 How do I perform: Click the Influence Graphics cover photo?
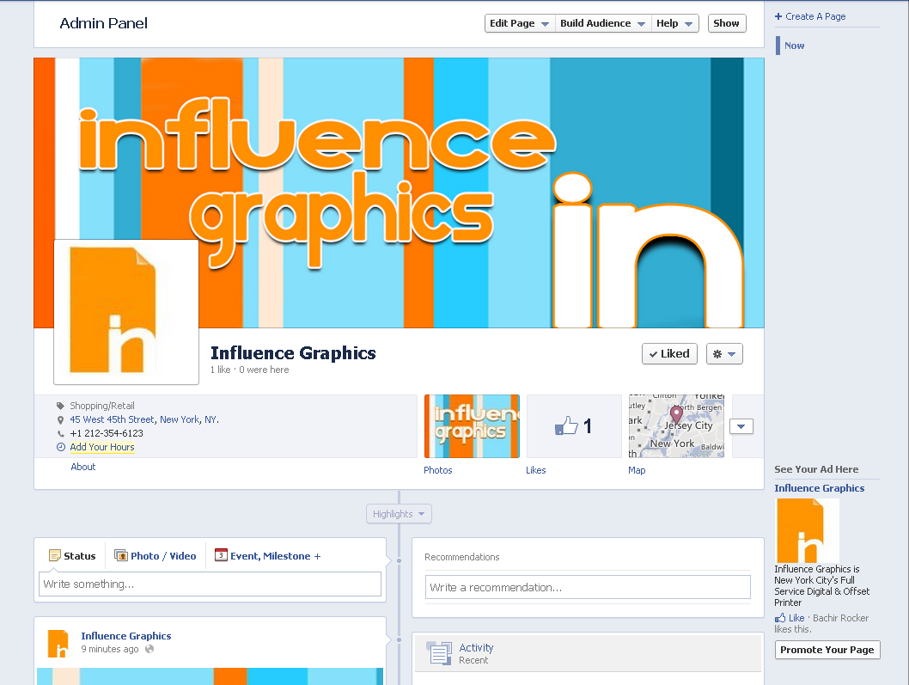click(399, 193)
